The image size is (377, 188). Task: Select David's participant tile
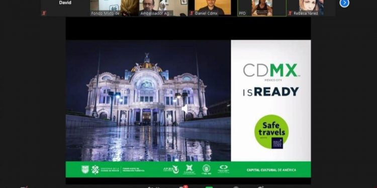[65, 8]
